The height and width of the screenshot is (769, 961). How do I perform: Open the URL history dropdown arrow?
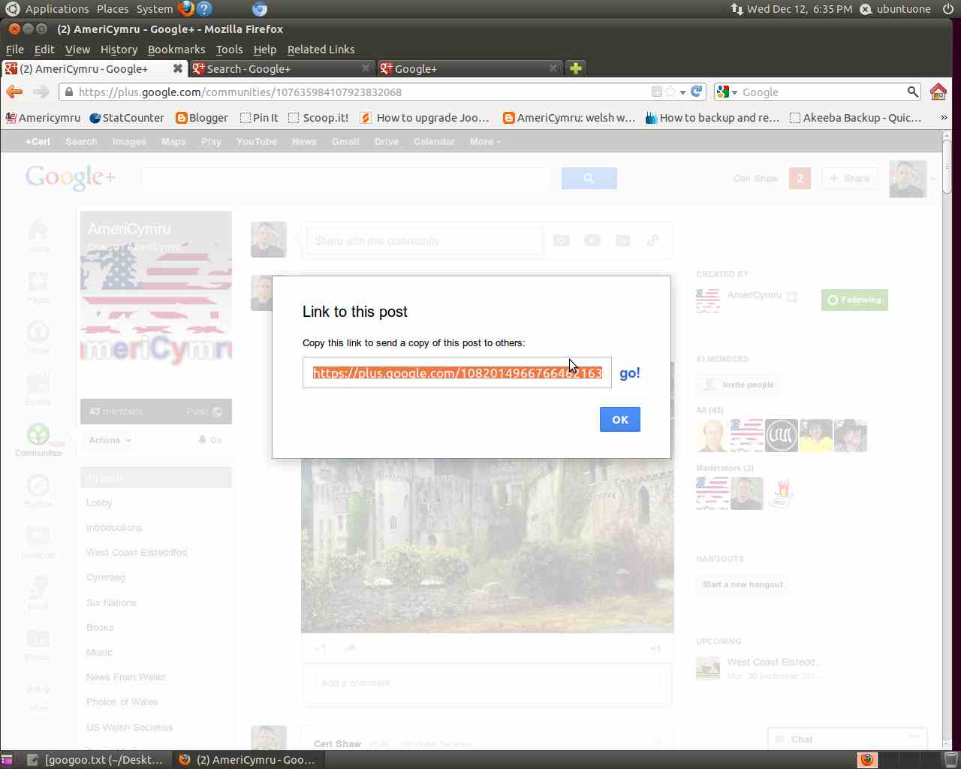682,92
